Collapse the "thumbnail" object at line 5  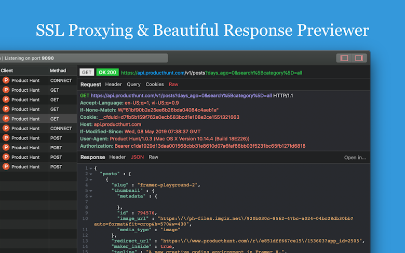tap(91, 191)
